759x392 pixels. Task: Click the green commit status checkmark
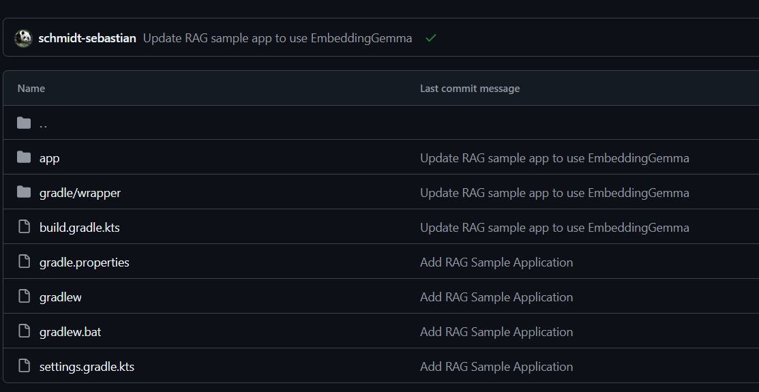tap(430, 38)
